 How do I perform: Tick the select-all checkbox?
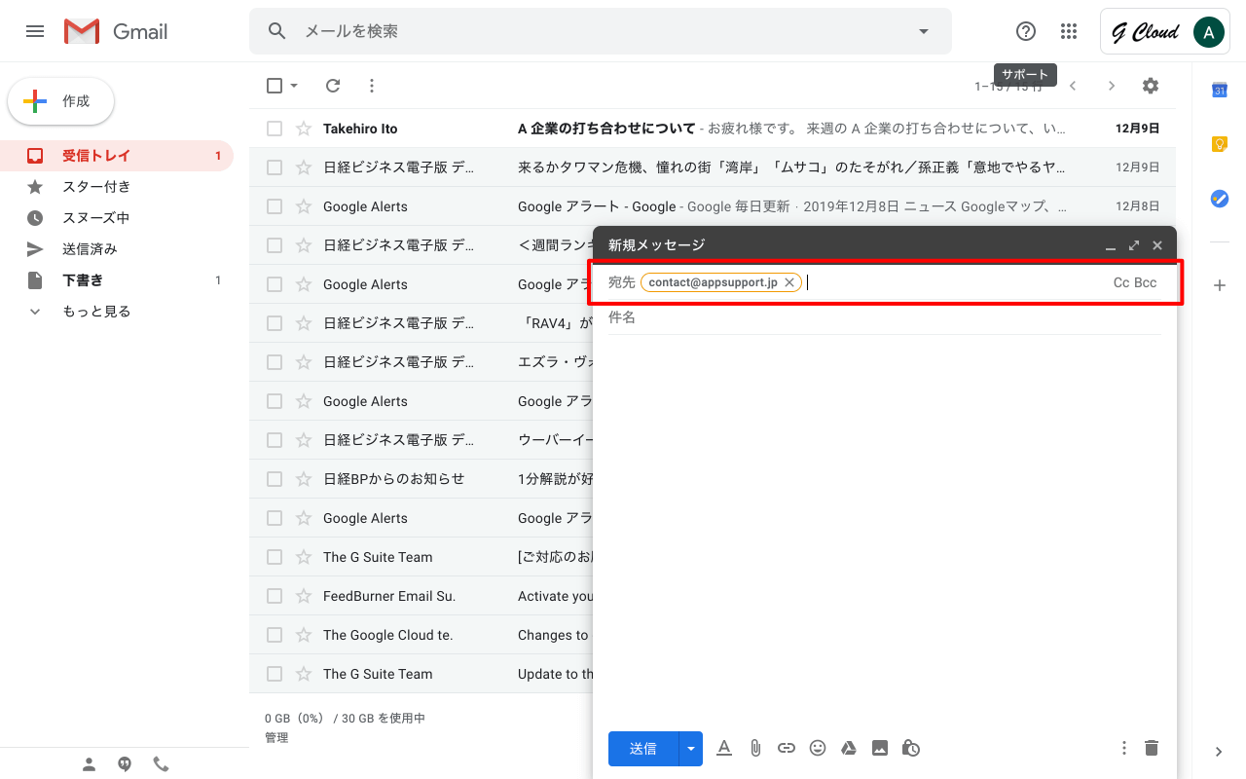click(x=275, y=86)
